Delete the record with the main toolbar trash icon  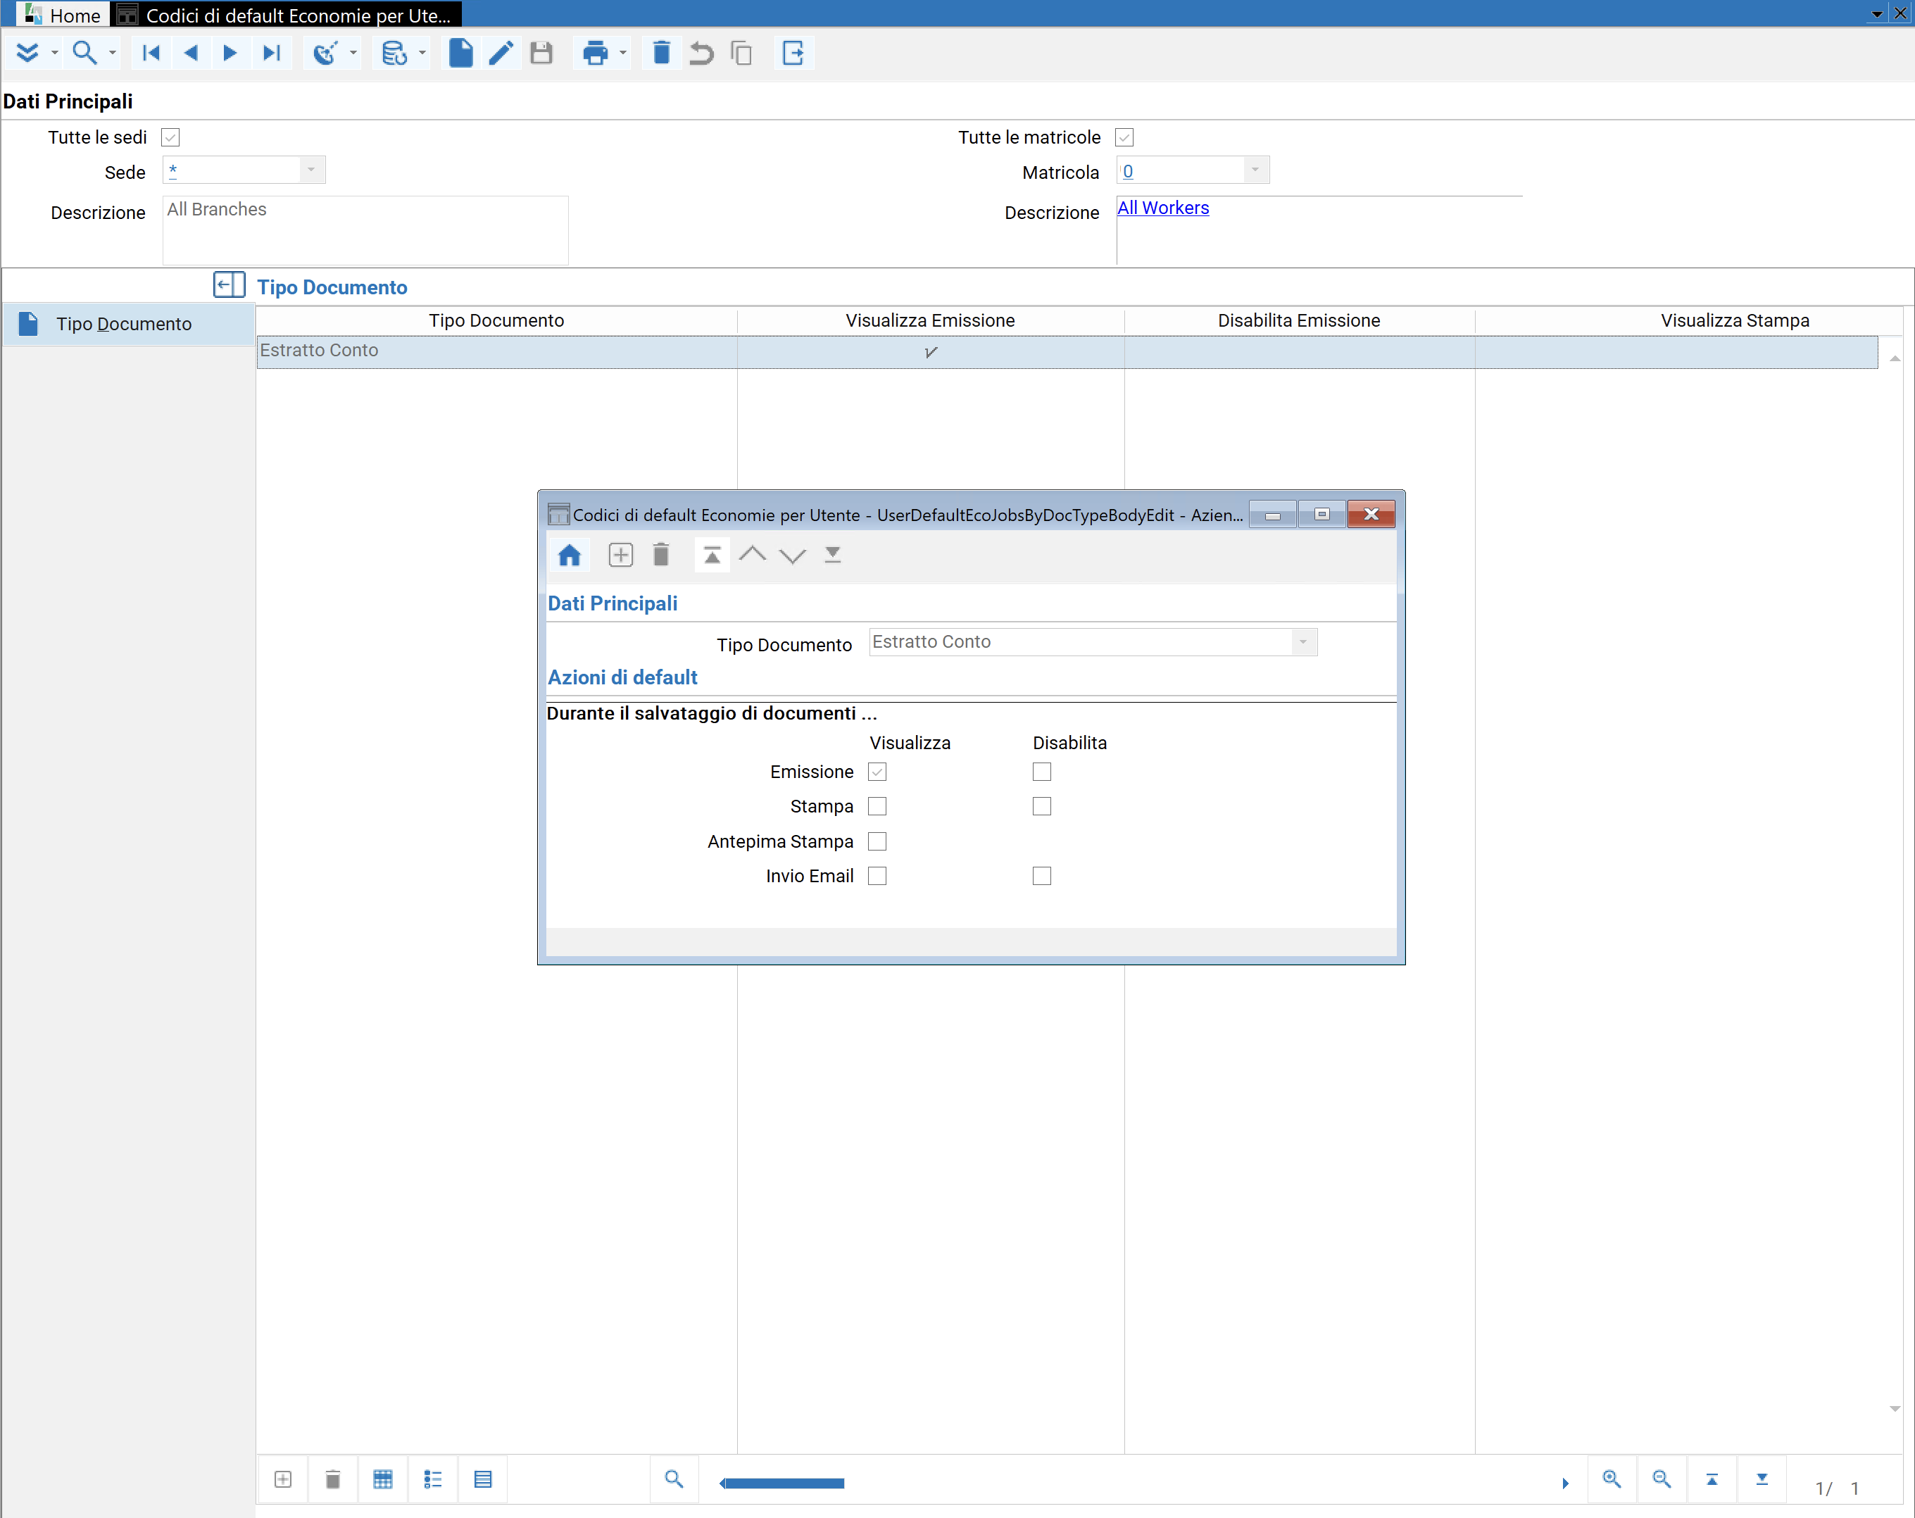(661, 54)
